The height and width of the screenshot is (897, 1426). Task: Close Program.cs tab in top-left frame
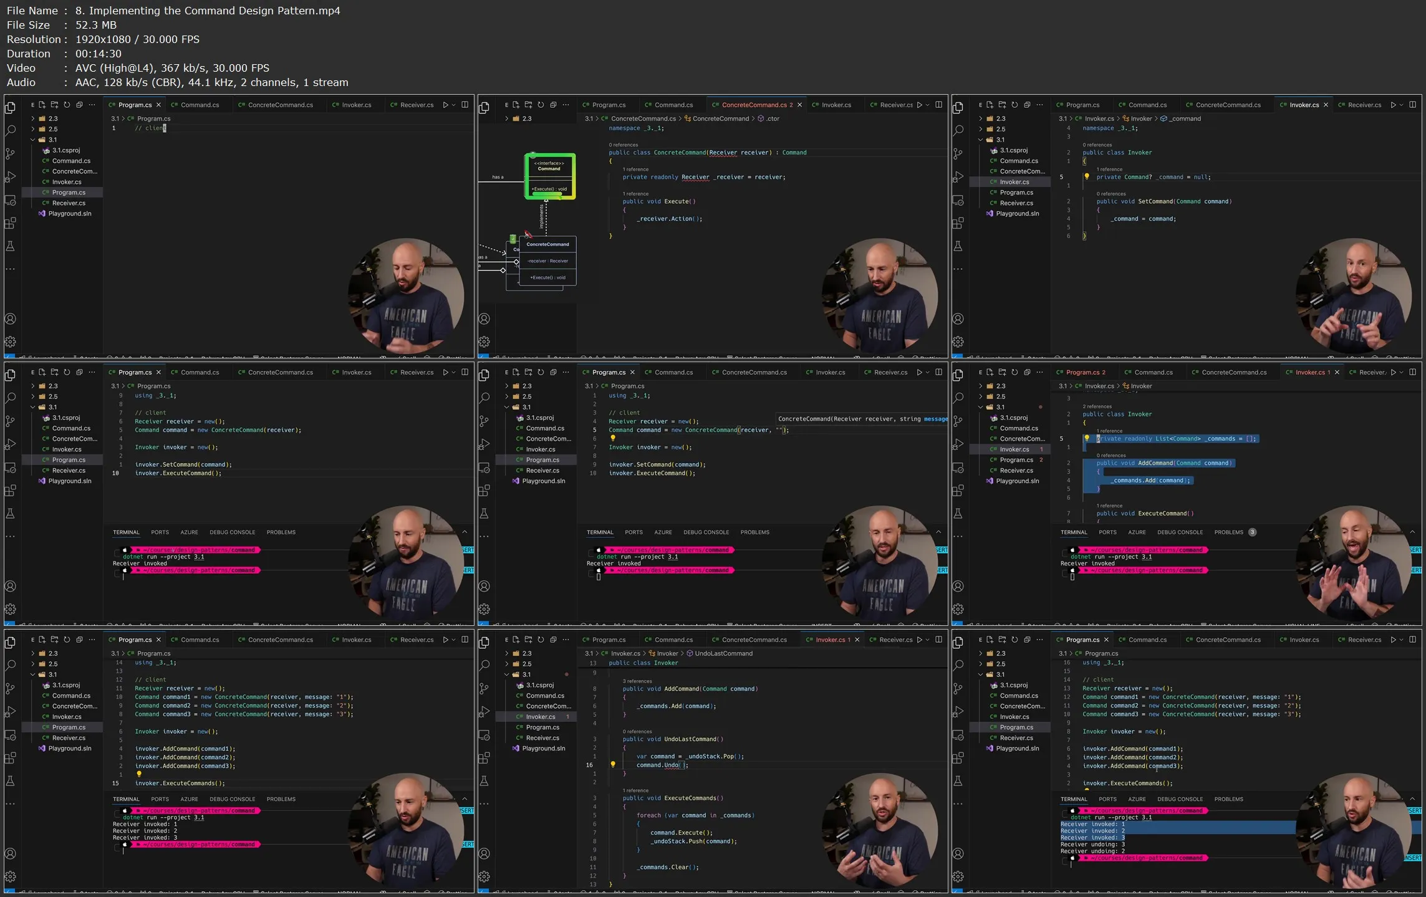point(158,105)
